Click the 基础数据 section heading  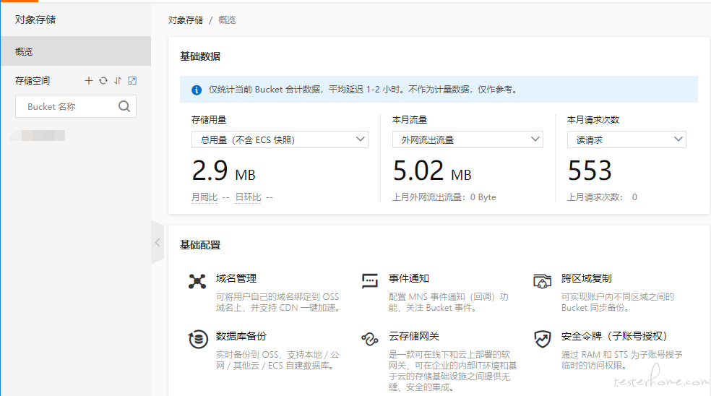(x=200, y=56)
